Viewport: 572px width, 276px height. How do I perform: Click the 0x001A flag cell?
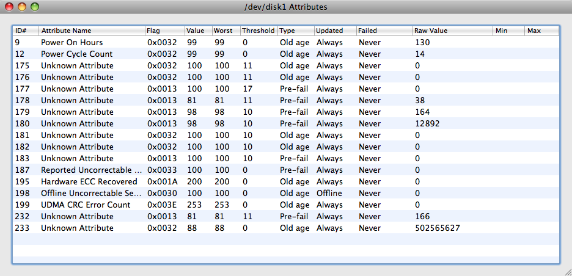[162, 181]
